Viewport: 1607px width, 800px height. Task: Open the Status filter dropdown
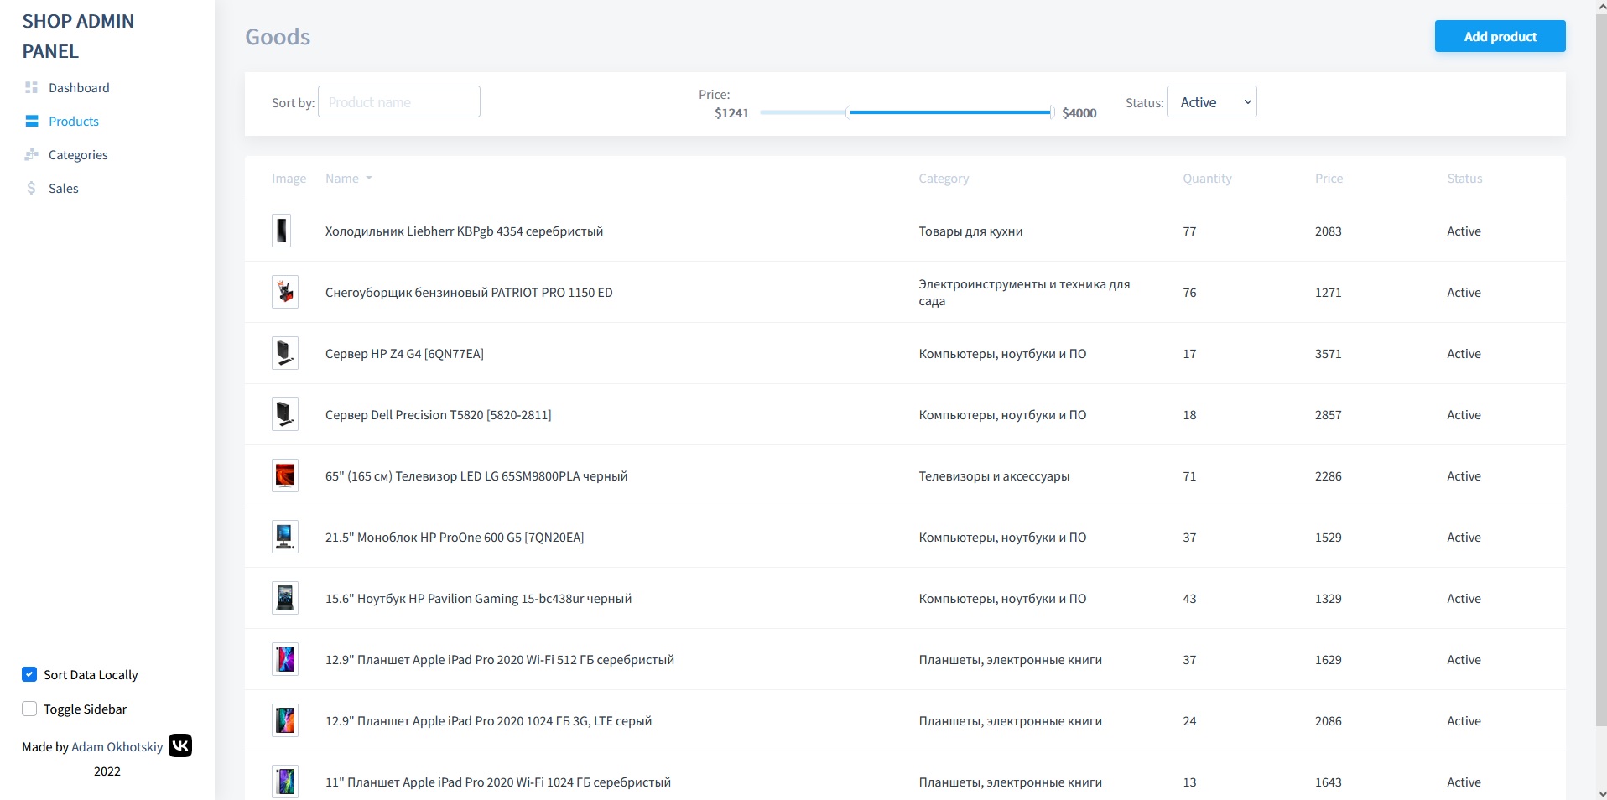[1212, 101]
